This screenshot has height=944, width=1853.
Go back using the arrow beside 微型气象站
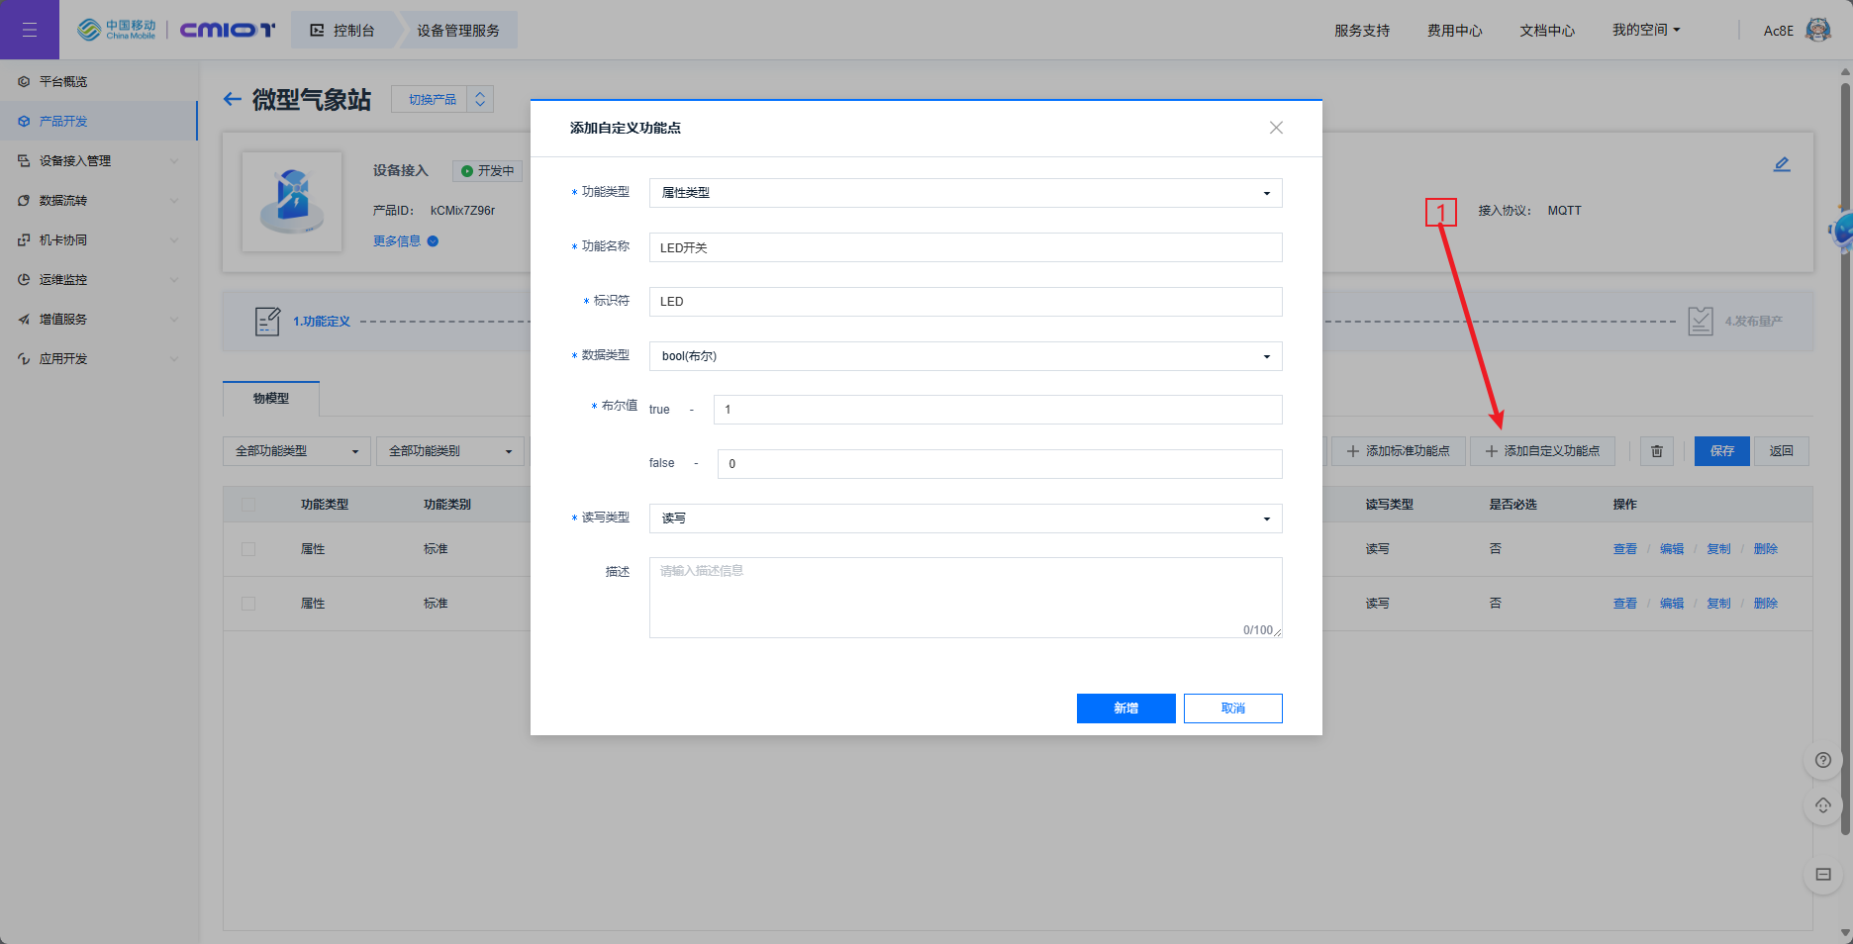(233, 99)
